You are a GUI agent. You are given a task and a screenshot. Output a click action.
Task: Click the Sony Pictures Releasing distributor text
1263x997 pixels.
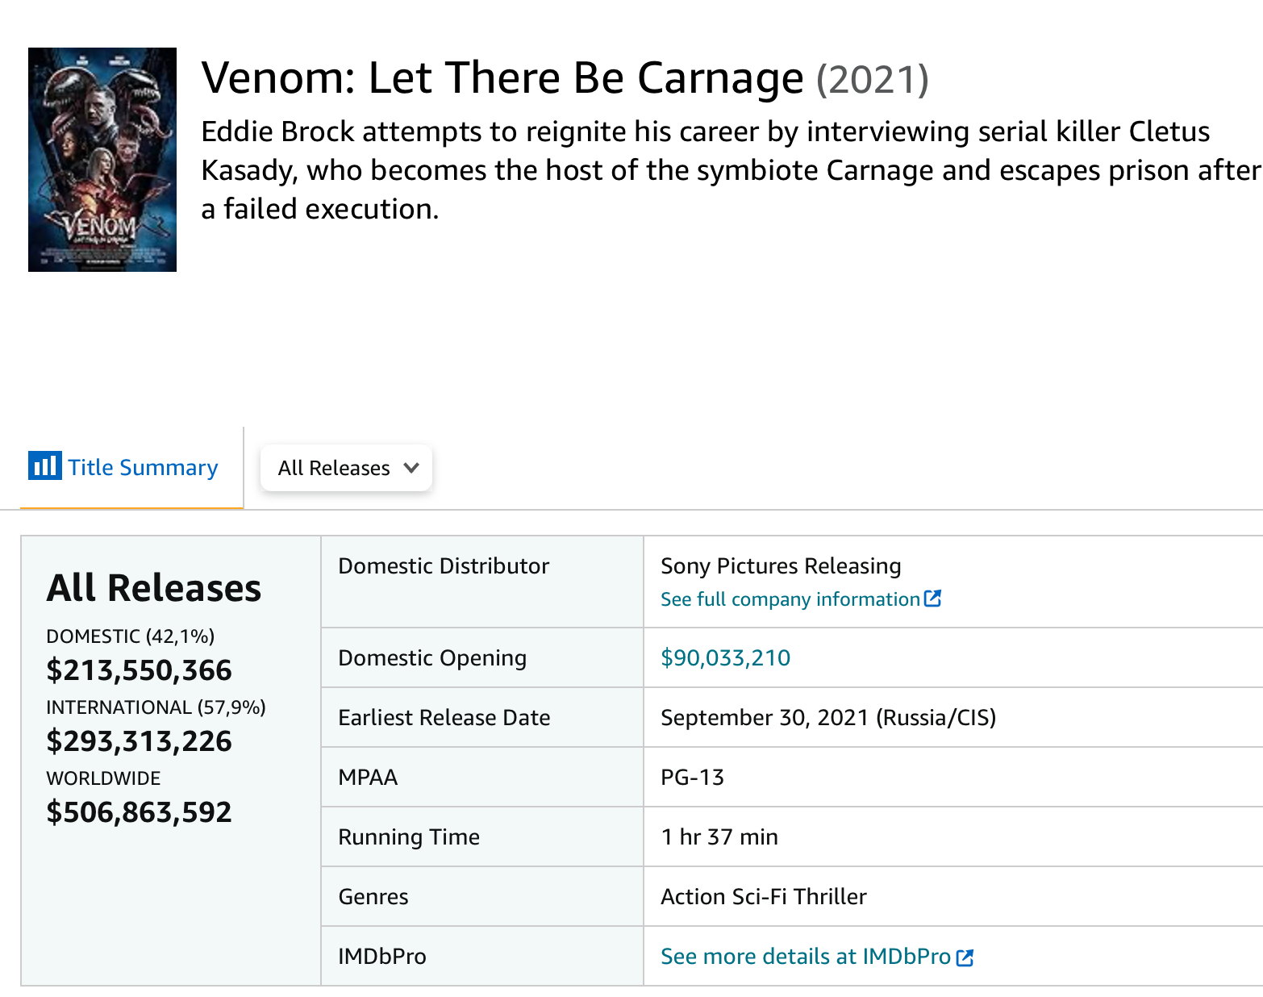pos(781,566)
